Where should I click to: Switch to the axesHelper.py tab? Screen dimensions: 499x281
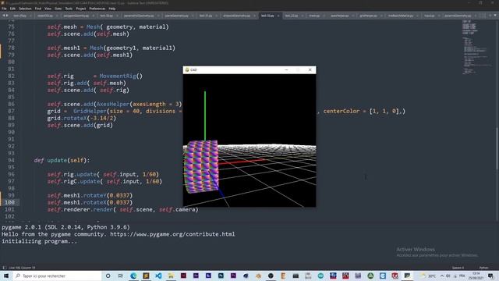pyautogui.click(x=340, y=16)
